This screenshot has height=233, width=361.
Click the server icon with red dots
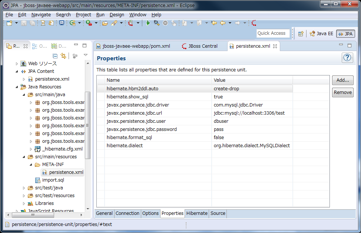click(x=130, y=23)
